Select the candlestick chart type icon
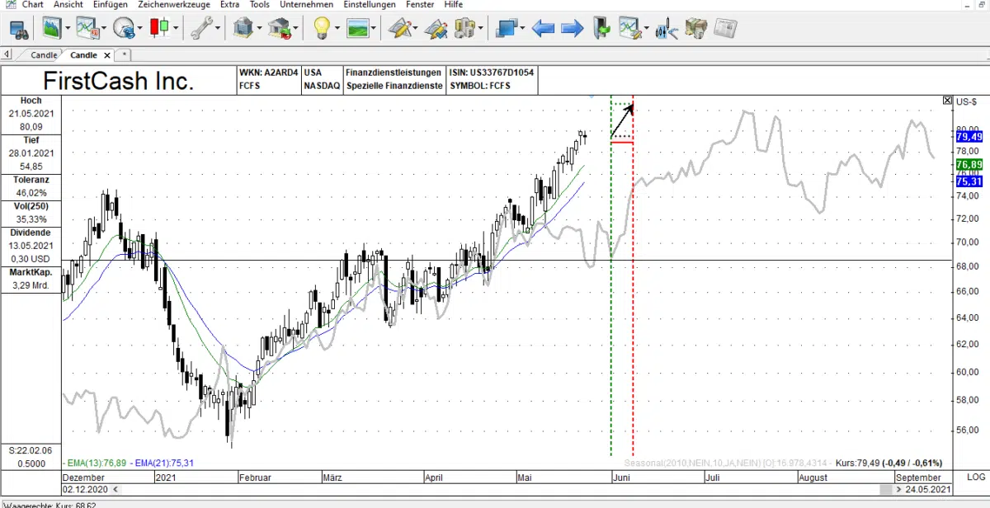Screen dimensions: 990x508 [x=159, y=29]
